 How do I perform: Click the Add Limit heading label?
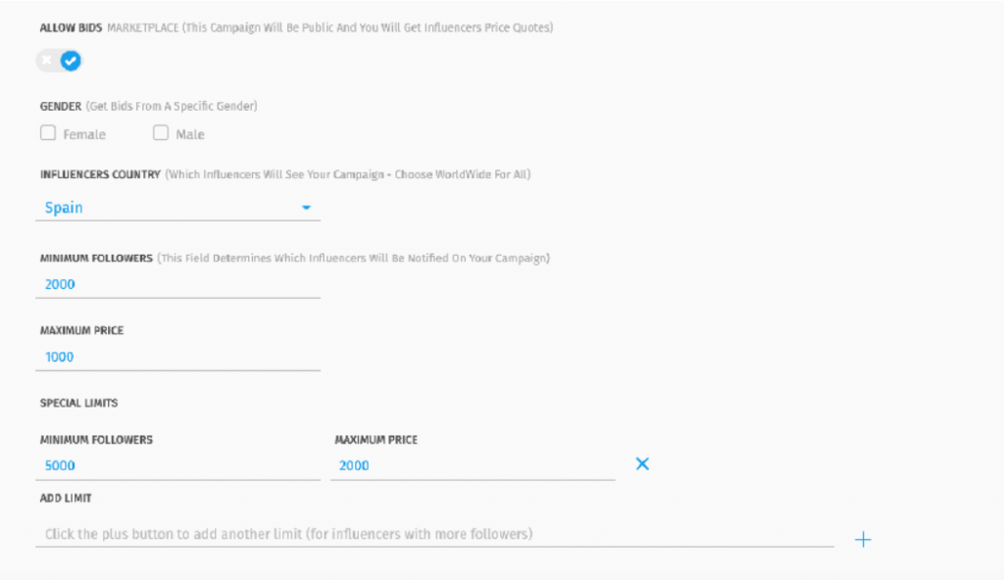66,498
